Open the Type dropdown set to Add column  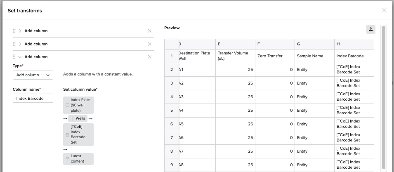coord(33,75)
